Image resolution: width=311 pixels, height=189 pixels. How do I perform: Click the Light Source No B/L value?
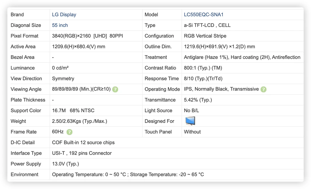tap(191, 111)
